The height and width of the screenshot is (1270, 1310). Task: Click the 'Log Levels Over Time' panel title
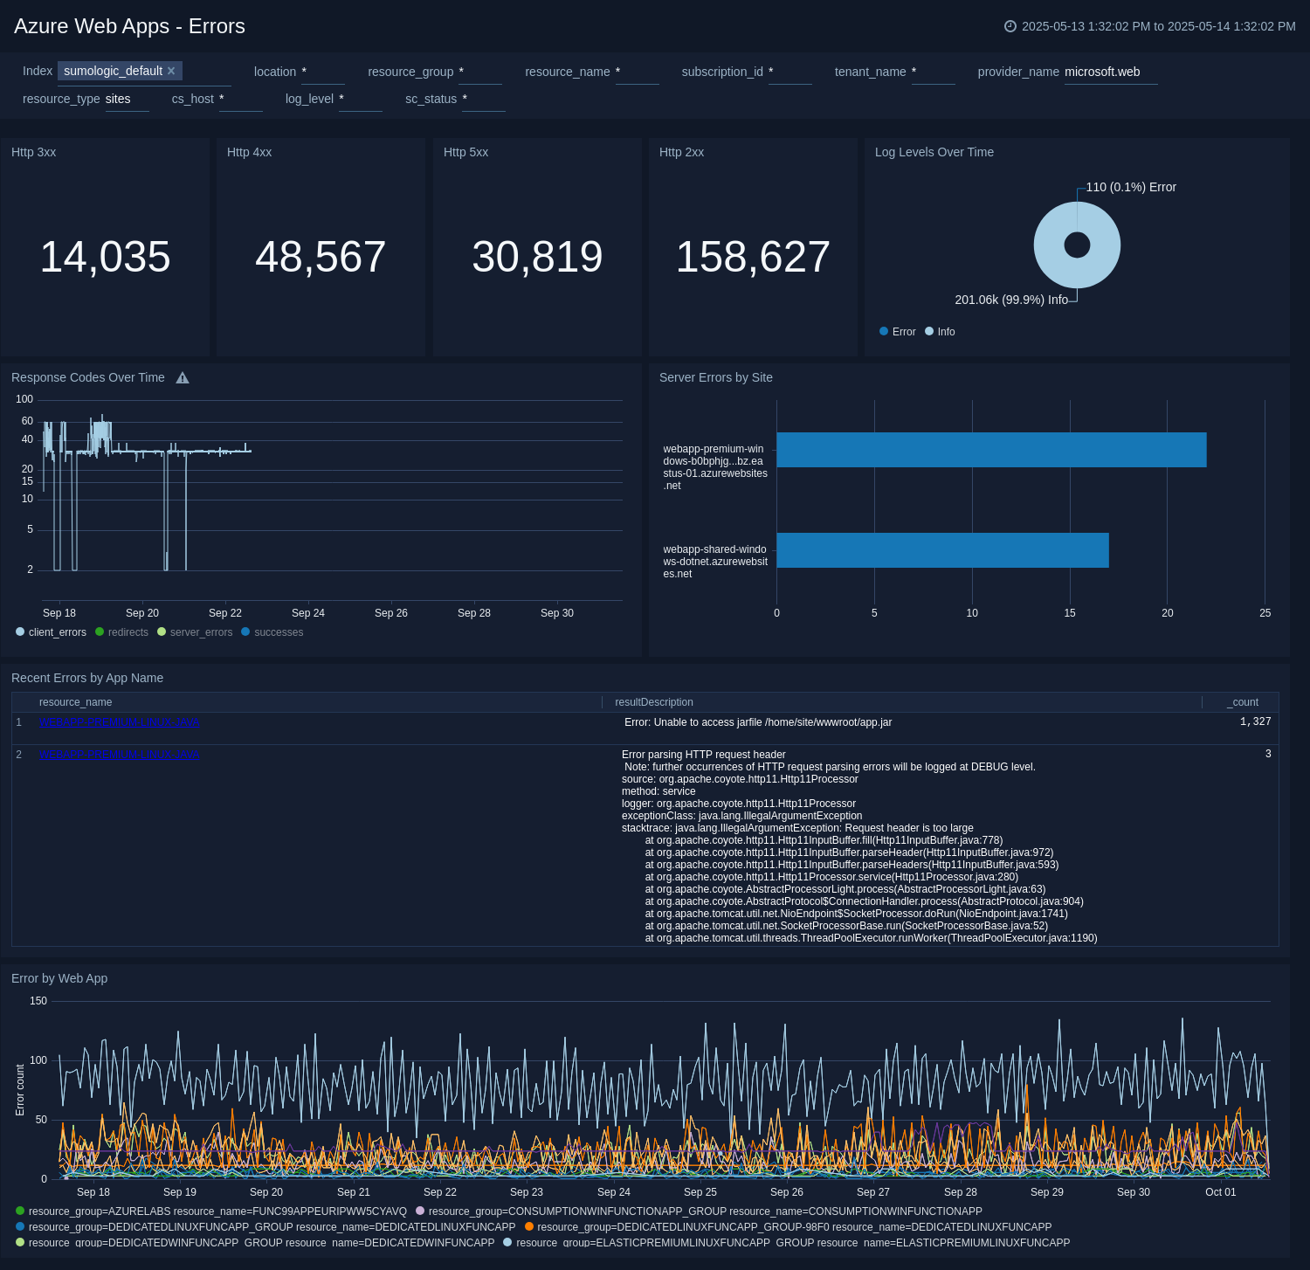coord(934,152)
